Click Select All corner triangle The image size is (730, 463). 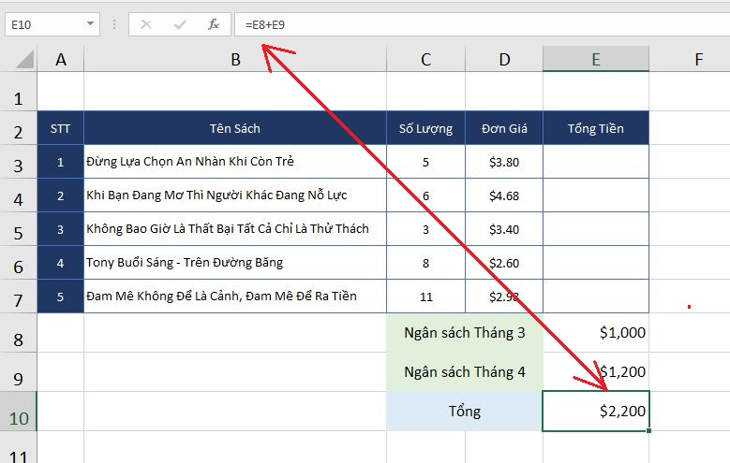coord(24,60)
